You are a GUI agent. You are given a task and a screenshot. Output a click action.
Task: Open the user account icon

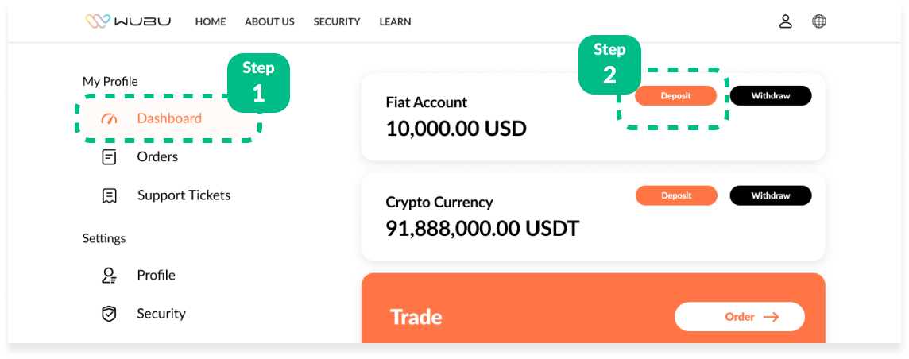pyautogui.click(x=785, y=21)
